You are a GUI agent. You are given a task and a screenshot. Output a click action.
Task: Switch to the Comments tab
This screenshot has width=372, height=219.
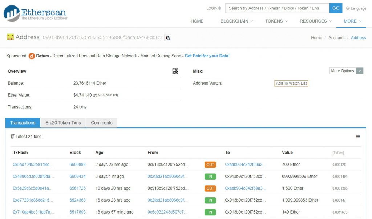coord(102,123)
